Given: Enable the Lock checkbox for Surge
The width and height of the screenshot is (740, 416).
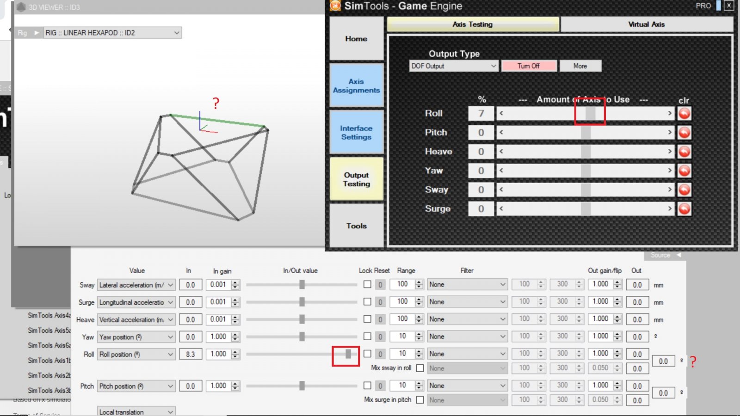Looking at the screenshot, I should click(367, 301).
